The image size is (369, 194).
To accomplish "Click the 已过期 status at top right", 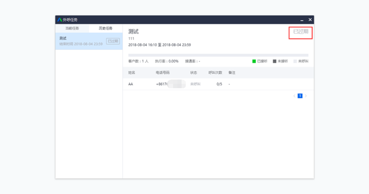I will pos(301,32).
